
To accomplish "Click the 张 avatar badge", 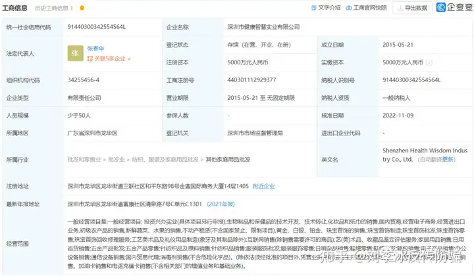I will pos(75,53).
